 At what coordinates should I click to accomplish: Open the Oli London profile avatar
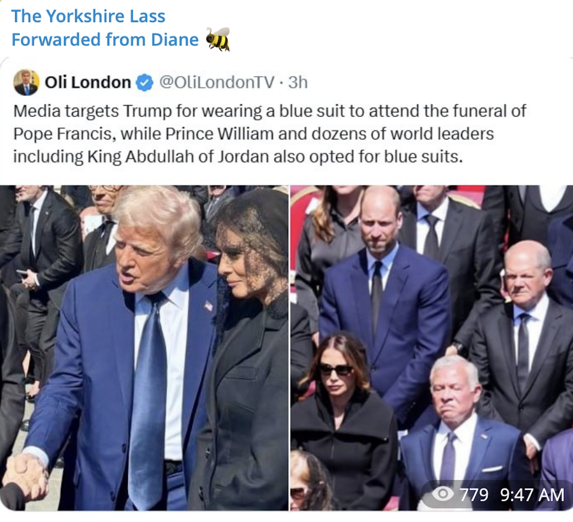(26, 82)
